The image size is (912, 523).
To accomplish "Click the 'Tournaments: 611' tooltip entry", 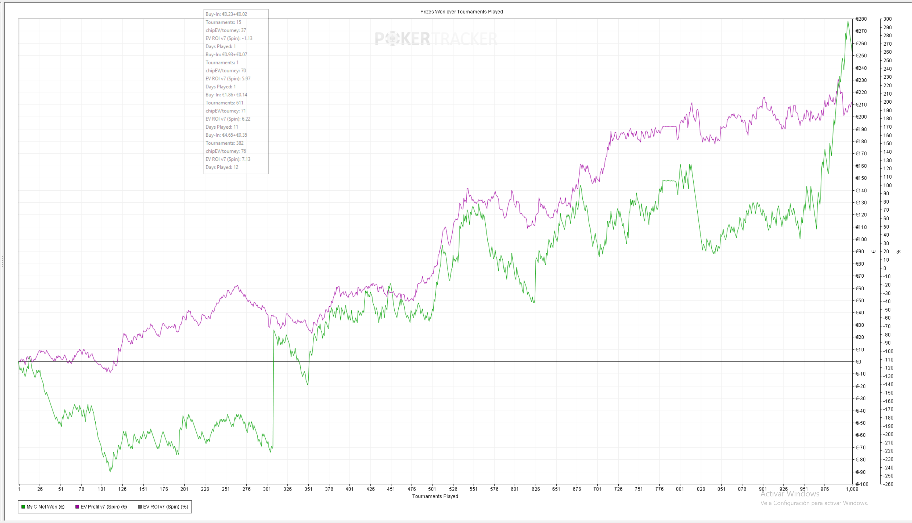I will [224, 103].
